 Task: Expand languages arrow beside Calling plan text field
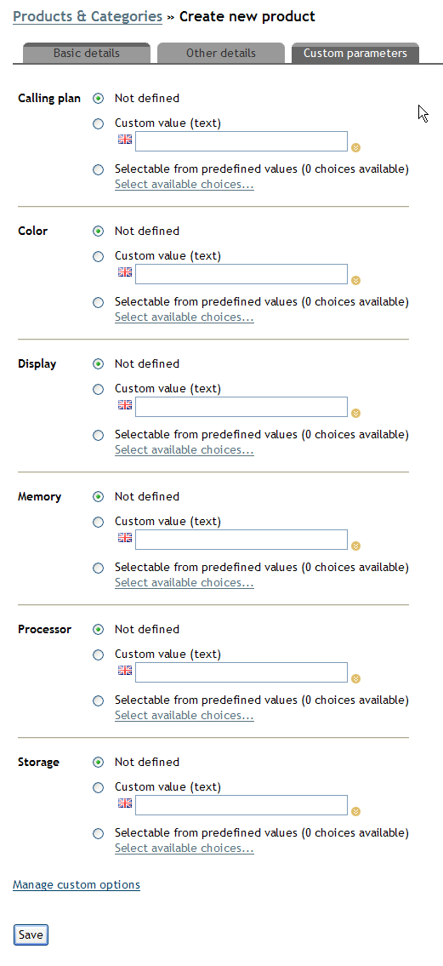356,148
